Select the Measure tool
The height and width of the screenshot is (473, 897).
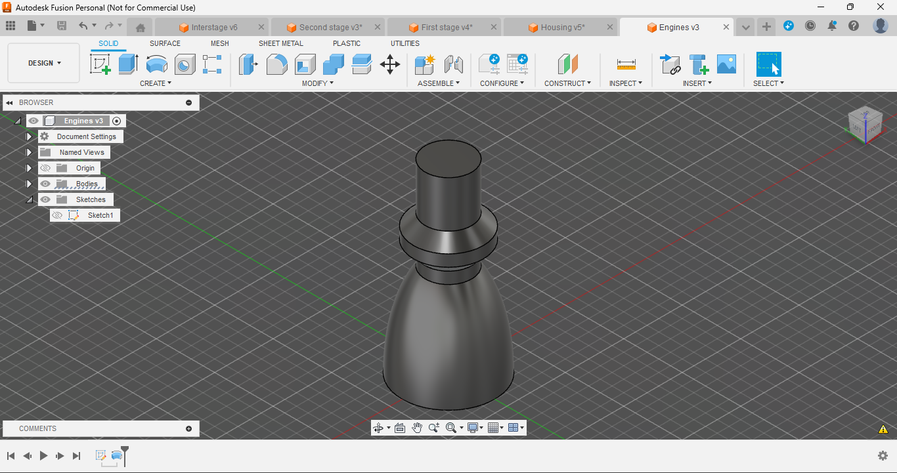[x=626, y=64]
